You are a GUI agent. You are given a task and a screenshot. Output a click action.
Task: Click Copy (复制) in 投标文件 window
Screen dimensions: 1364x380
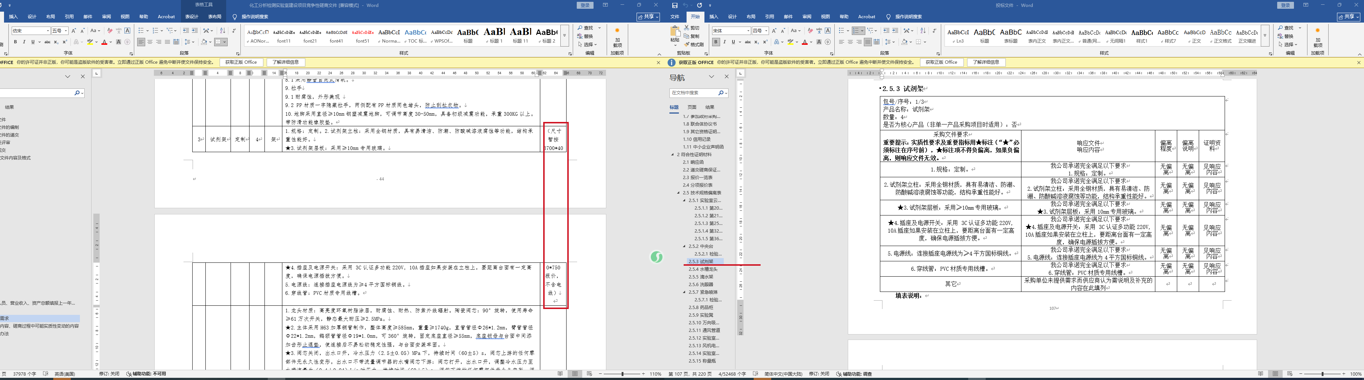(692, 36)
